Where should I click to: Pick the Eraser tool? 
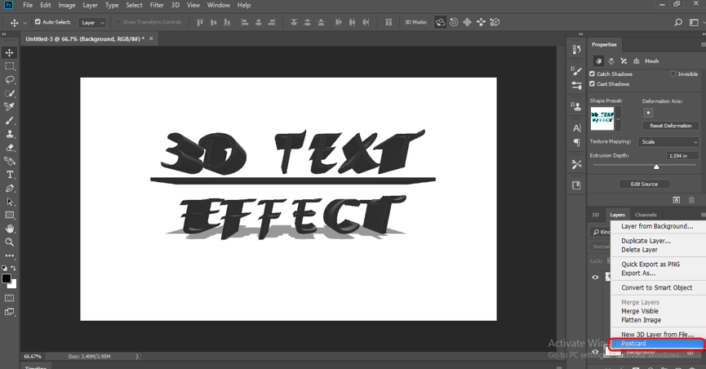(10, 148)
